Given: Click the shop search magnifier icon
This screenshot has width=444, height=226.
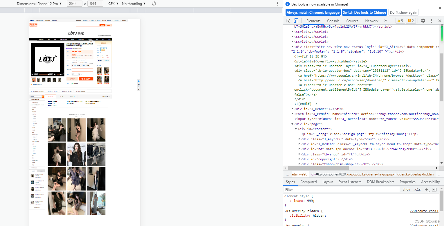Looking at the screenshot, I should (x=43, y=96).
